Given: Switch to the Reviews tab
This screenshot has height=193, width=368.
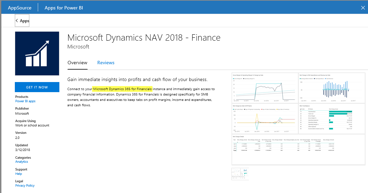Looking at the screenshot, I should click(x=106, y=63).
